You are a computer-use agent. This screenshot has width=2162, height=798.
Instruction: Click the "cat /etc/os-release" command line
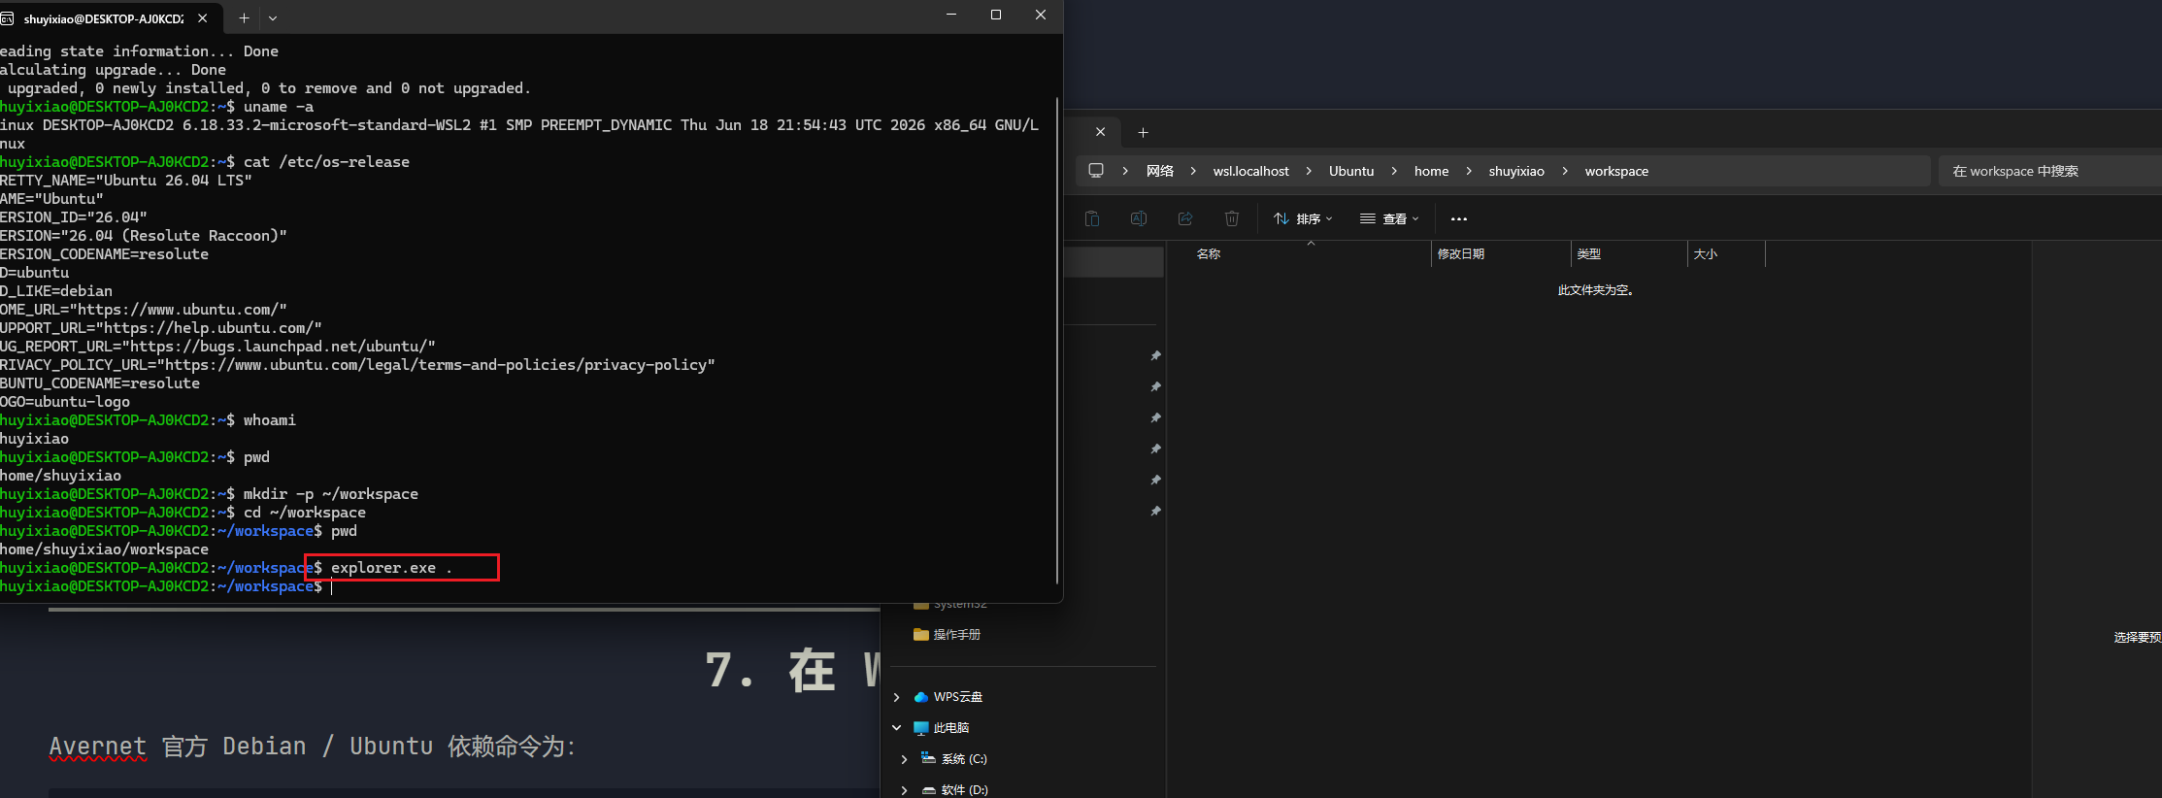326,162
